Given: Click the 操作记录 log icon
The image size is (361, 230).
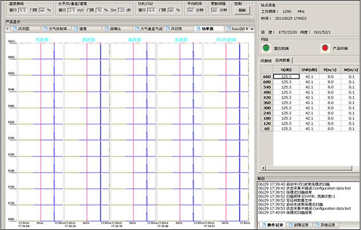Looking at the screenshot, I should (x=263, y=225).
